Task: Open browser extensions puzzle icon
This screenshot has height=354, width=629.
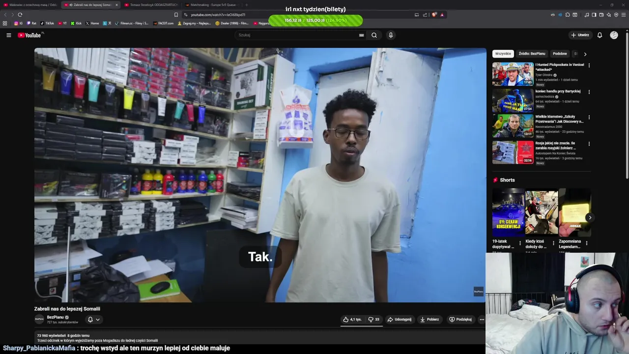Action: pyautogui.click(x=568, y=15)
